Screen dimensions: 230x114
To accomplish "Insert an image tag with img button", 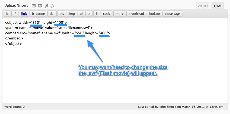I will point(72,14).
